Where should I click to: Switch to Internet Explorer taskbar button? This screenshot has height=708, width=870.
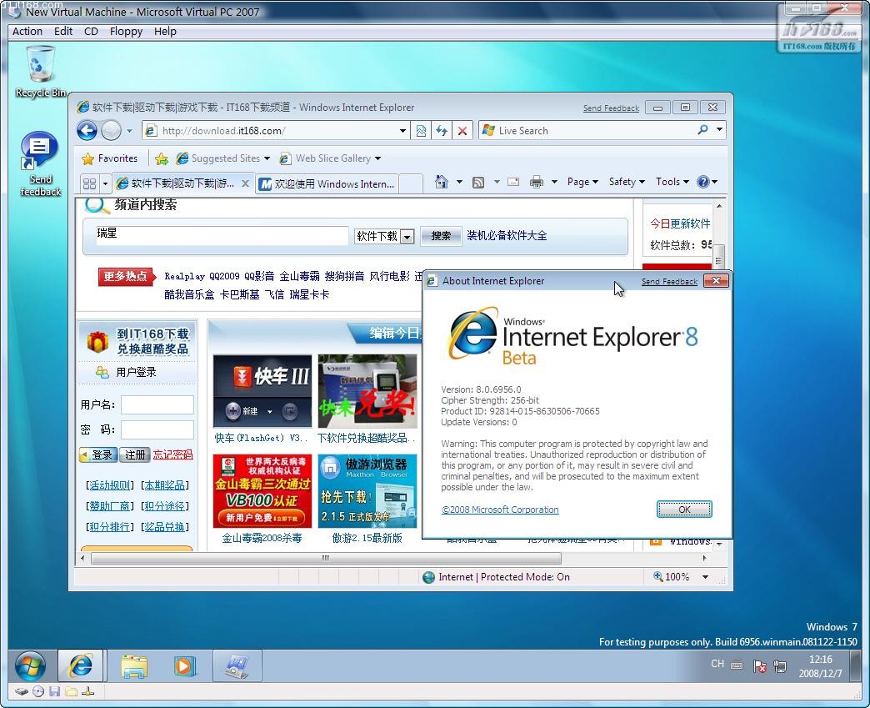point(81,665)
